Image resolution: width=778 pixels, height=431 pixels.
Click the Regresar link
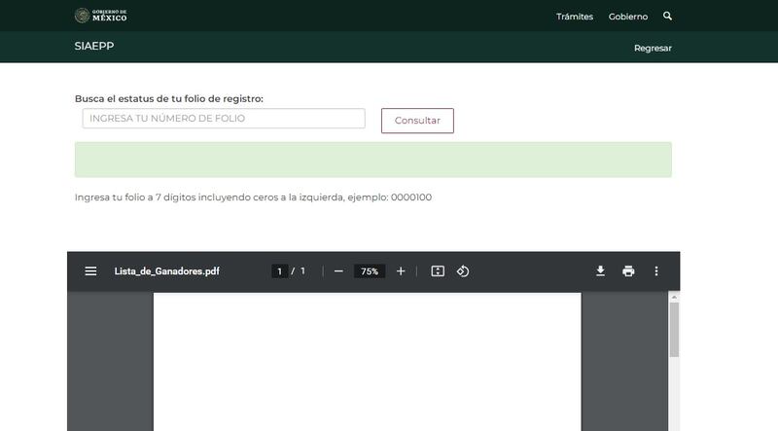pos(653,48)
